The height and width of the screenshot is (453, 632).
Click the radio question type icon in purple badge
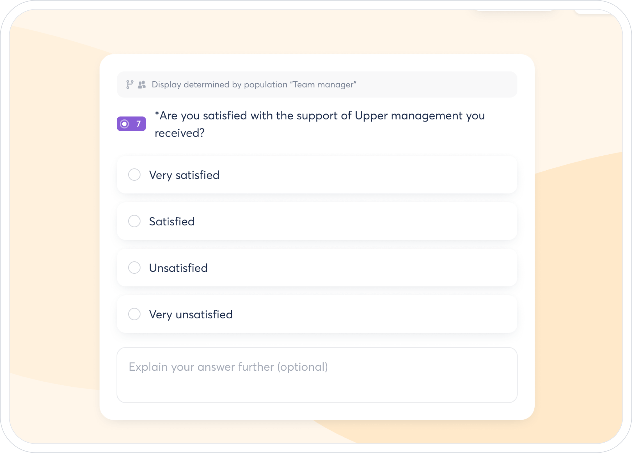[124, 124]
